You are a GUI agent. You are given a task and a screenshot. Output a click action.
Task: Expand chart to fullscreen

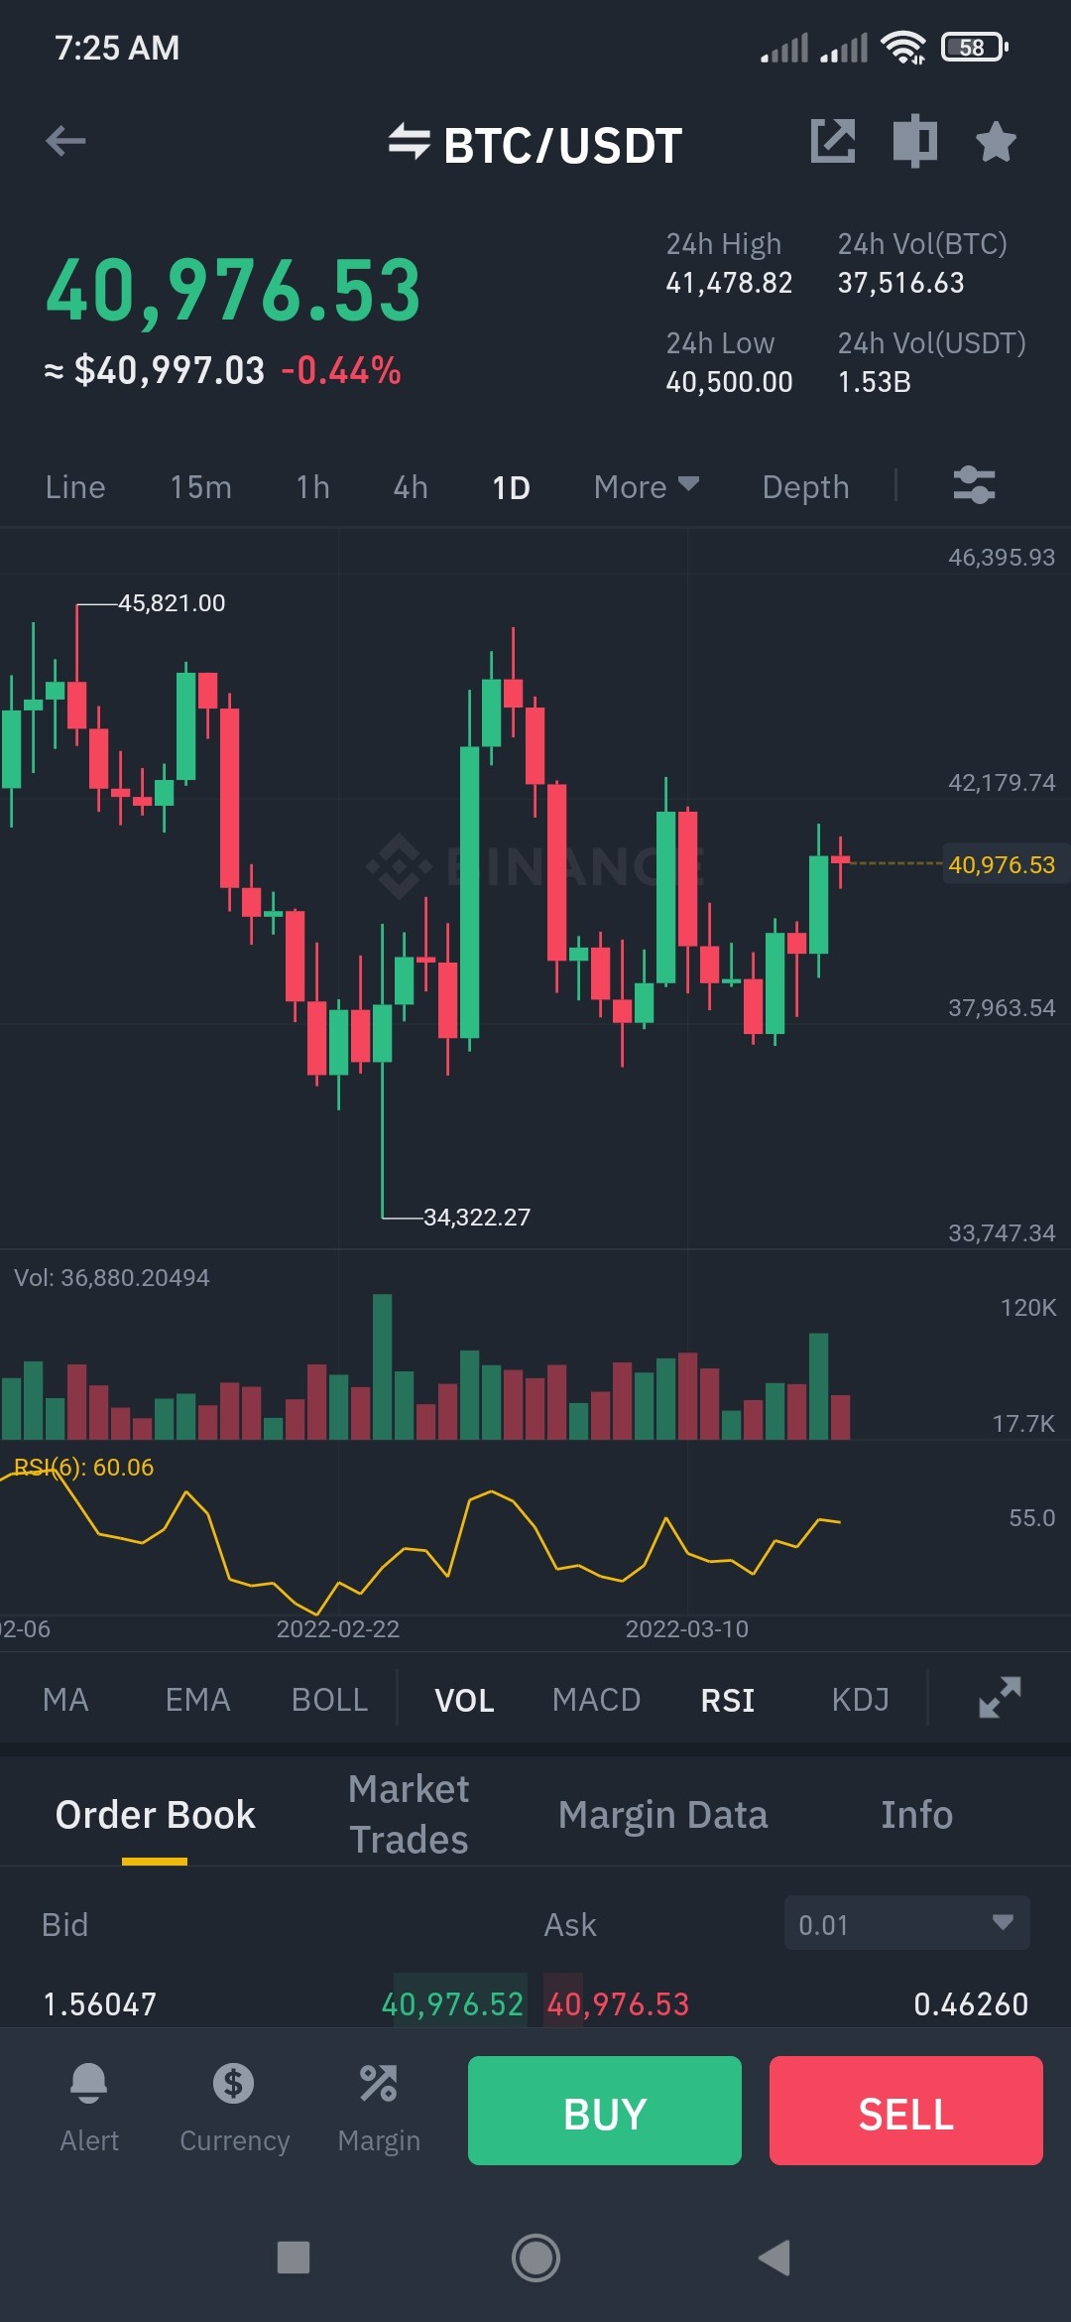pos(1000,1698)
